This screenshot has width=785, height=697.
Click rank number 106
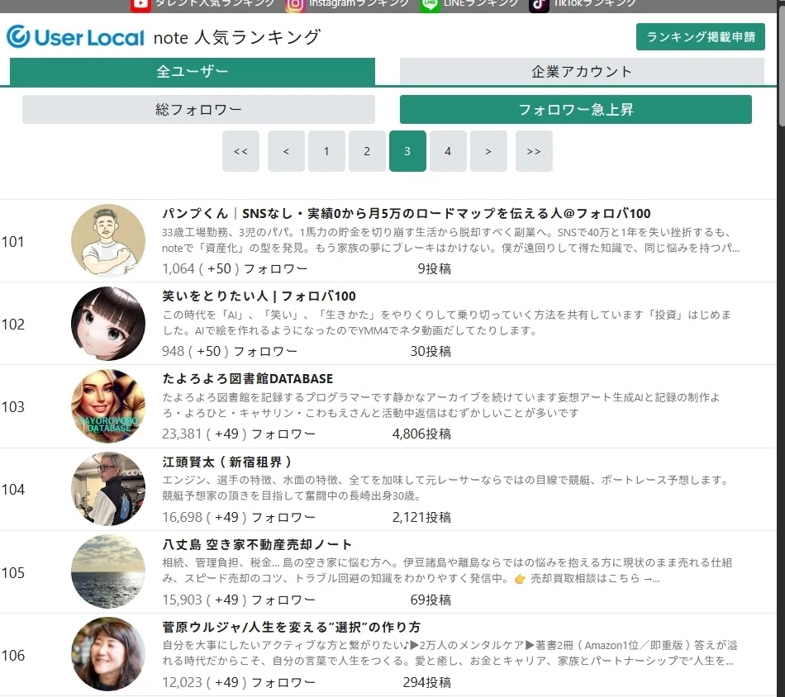coord(13,655)
